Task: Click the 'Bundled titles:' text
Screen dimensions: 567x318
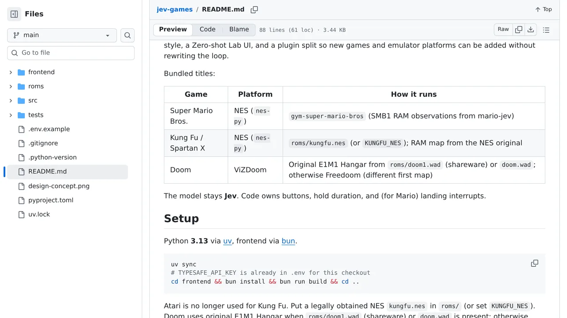Action: click(x=190, y=74)
